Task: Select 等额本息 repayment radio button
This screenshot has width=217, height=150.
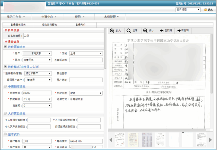Action: coord(71,99)
